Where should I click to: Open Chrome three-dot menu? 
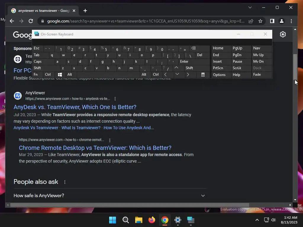click(x=291, y=21)
